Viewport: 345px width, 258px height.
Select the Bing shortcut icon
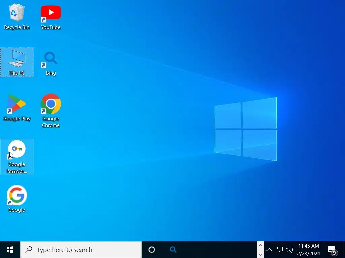(x=51, y=63)
